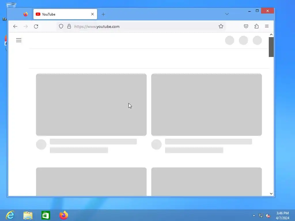Click the Firefox taskbar icon
The image size is (295, 221).
[x=64, y=215]
